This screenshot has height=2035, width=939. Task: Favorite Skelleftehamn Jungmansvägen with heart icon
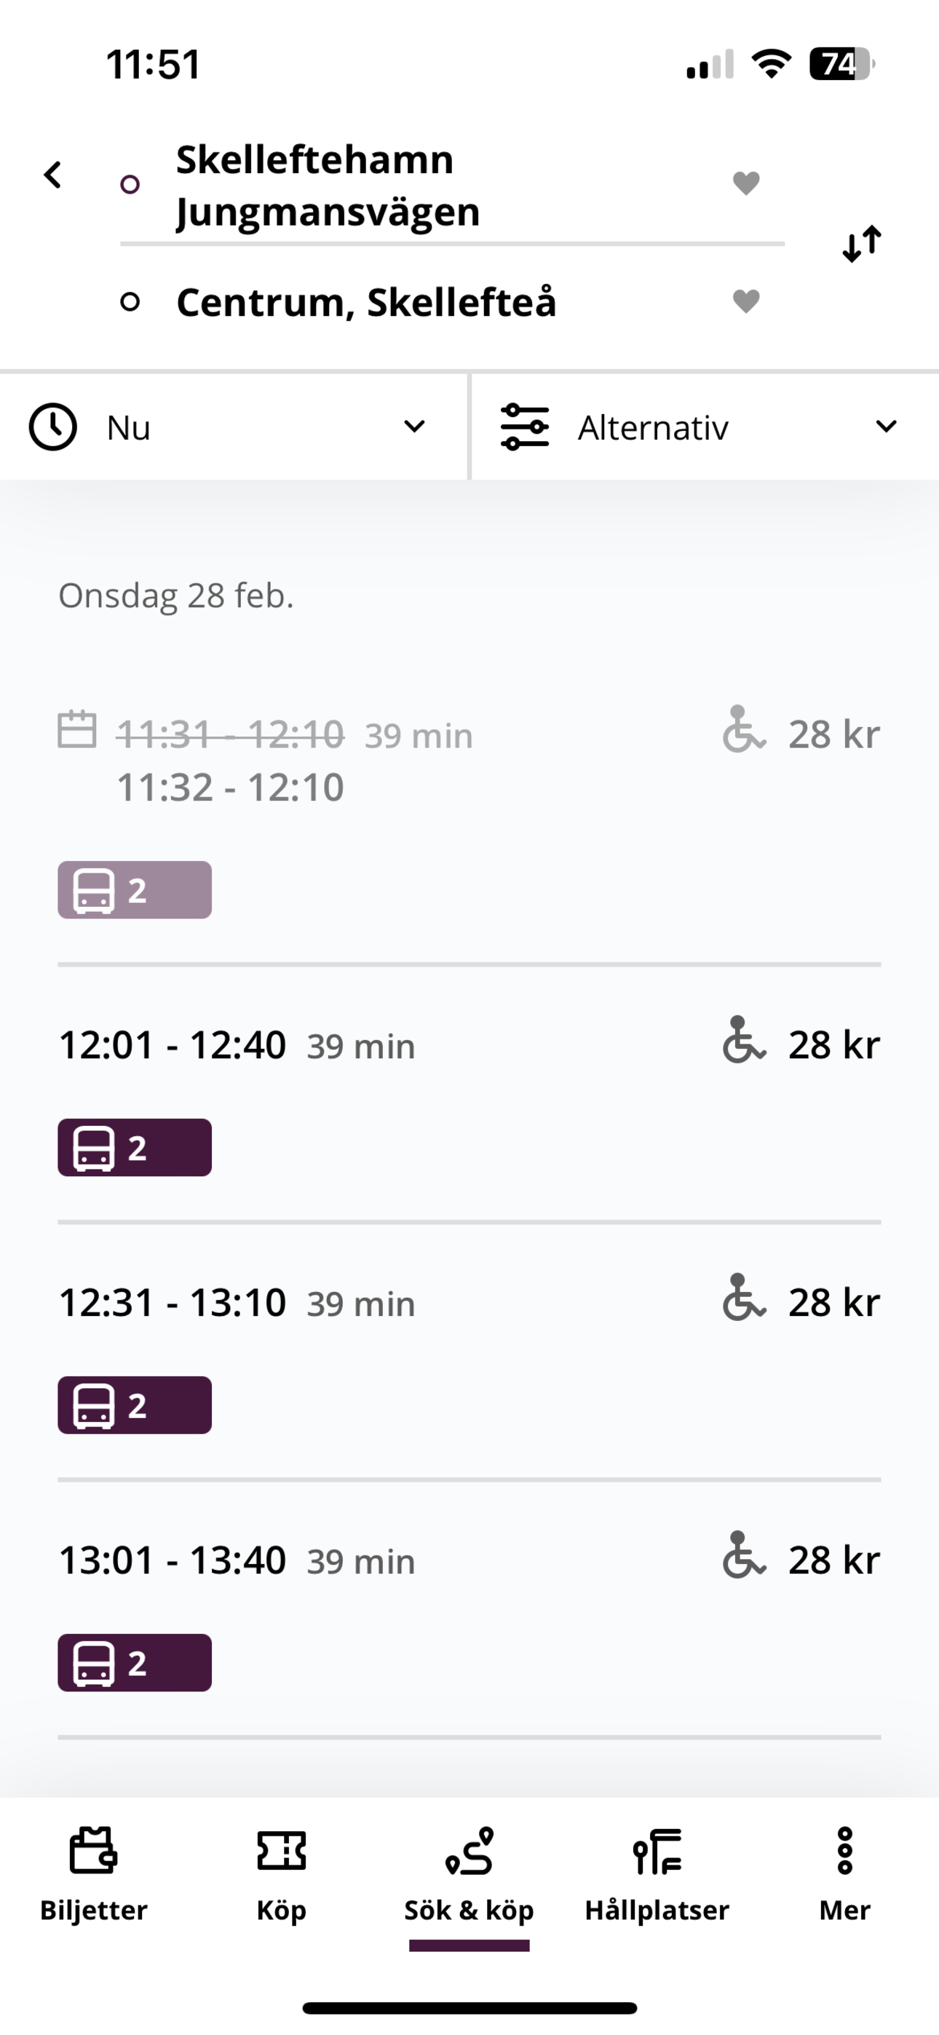[x=746, y=183]
